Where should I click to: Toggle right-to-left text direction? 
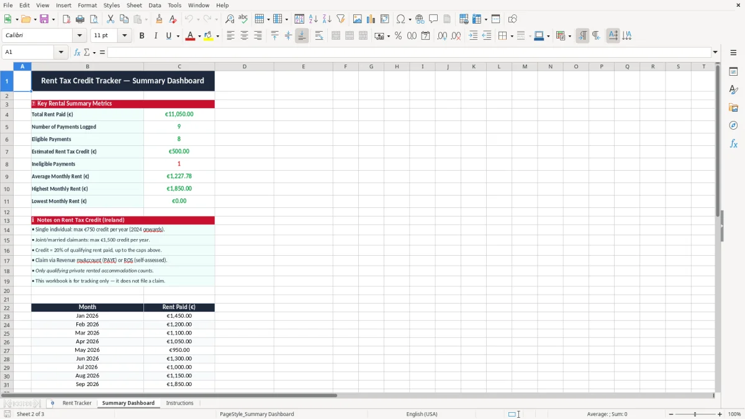(596, 36)
